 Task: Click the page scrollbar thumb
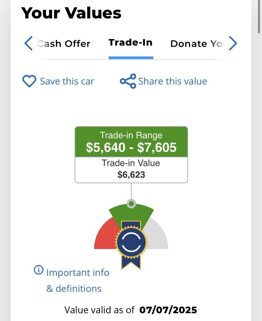click(x=259, y=16)
